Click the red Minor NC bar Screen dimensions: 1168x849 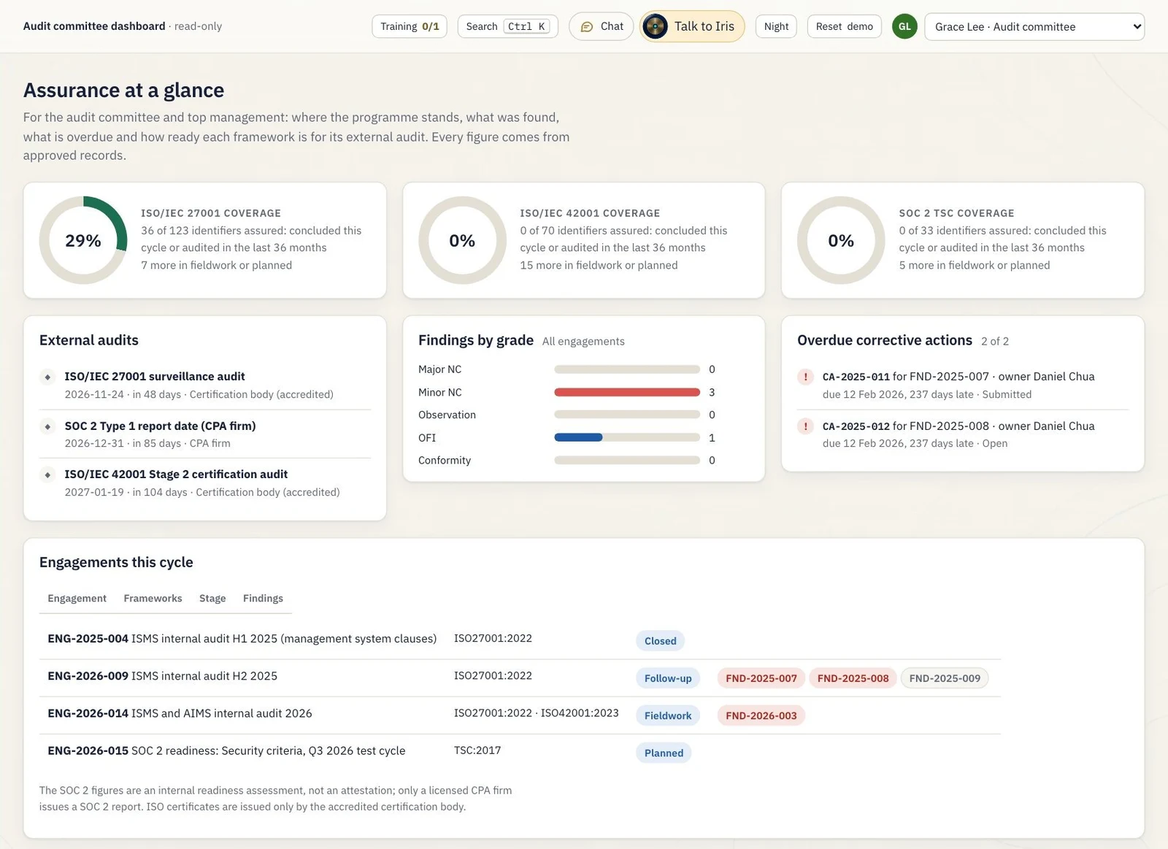pyautogui.click(x=627, y=392)
